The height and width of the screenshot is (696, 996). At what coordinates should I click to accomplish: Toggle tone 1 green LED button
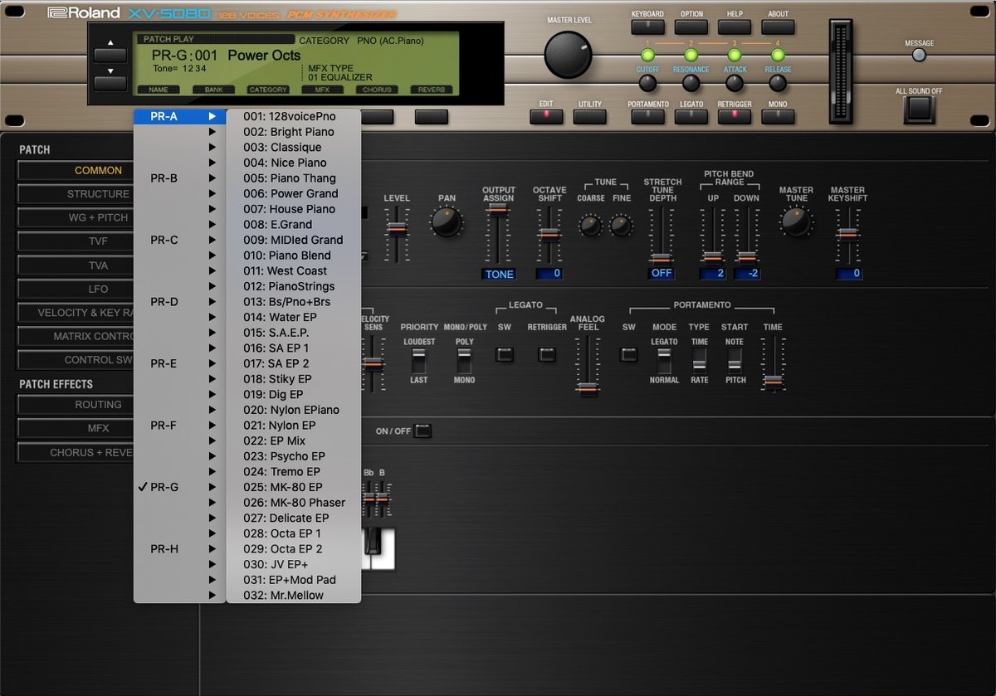(x=648, y=54)
